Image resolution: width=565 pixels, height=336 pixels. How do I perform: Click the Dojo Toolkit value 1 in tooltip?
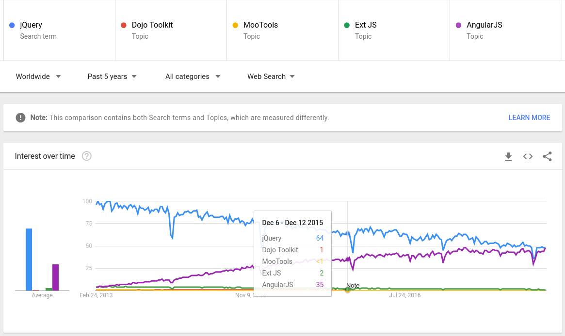pos(322,250)
